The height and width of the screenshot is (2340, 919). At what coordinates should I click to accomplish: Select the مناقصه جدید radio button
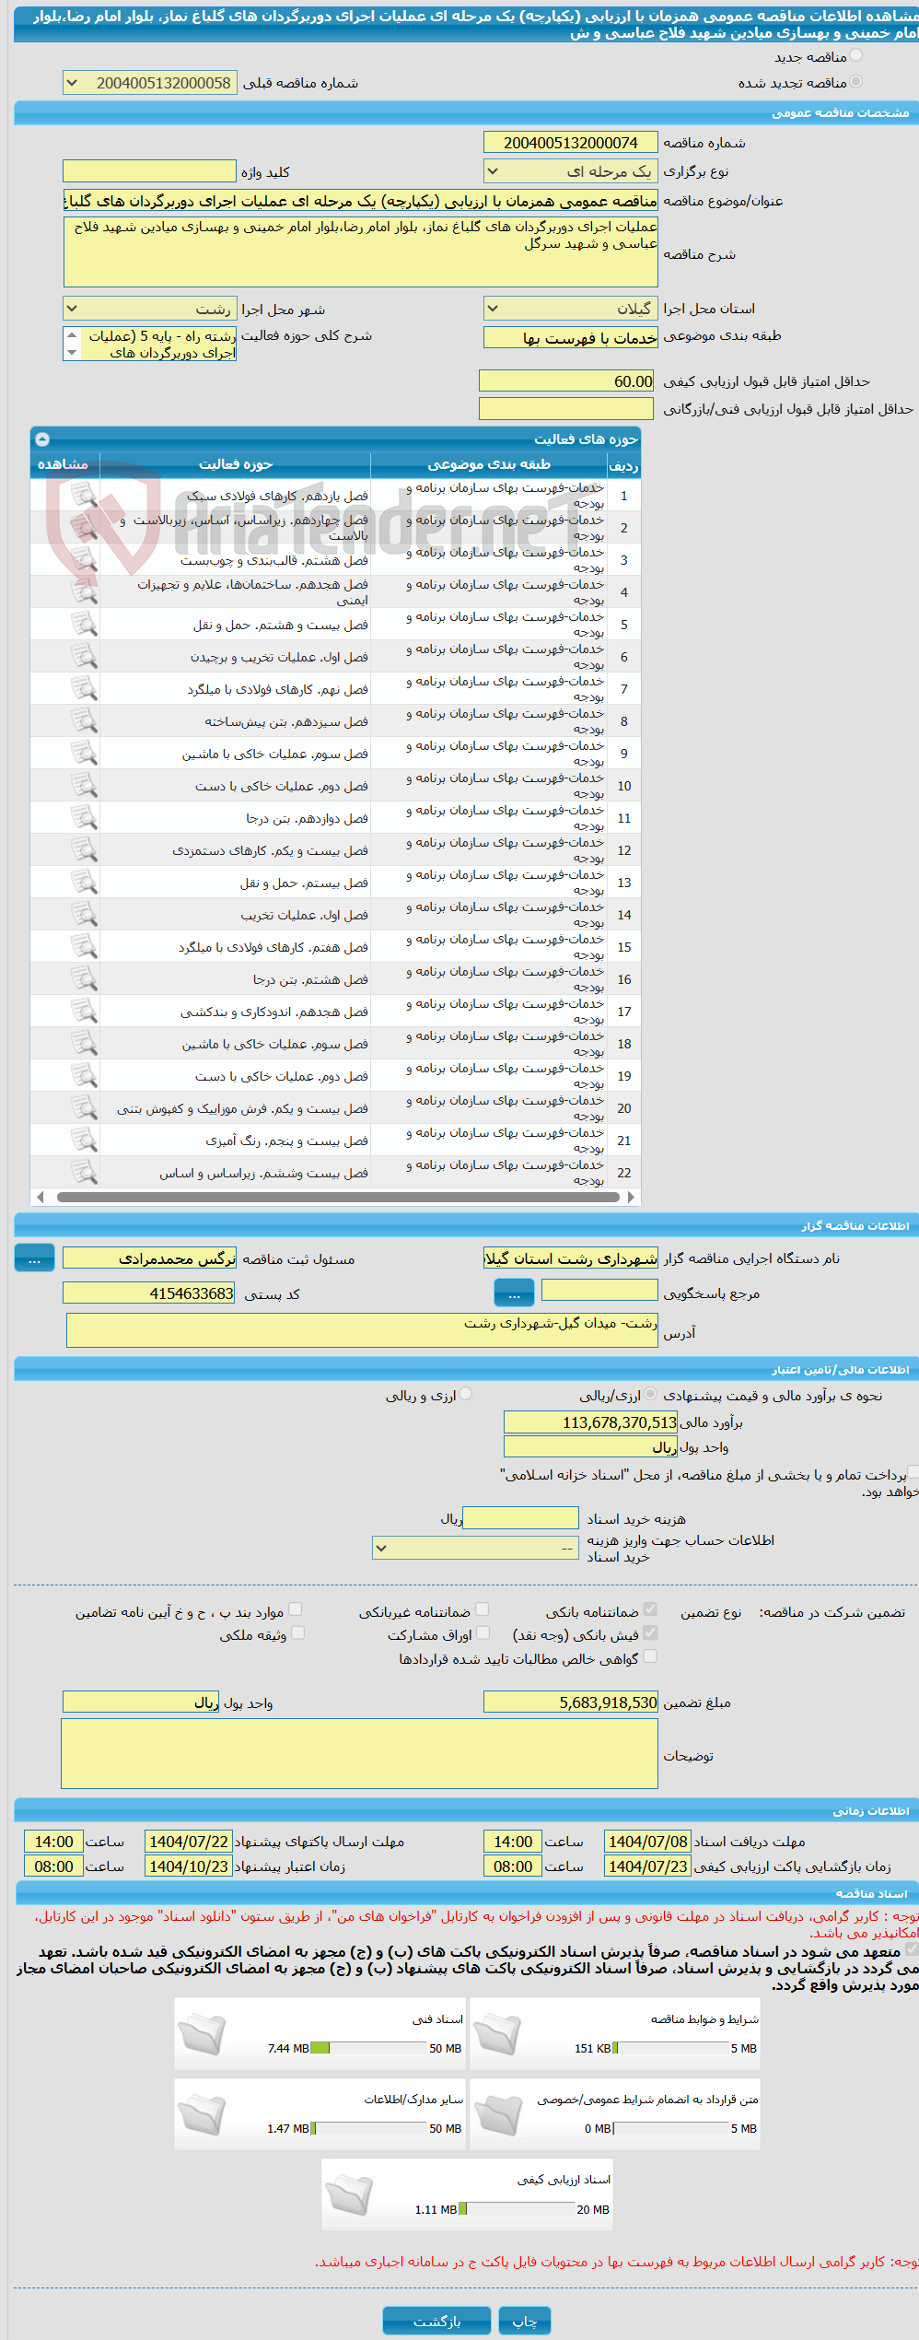pos(856,56)
